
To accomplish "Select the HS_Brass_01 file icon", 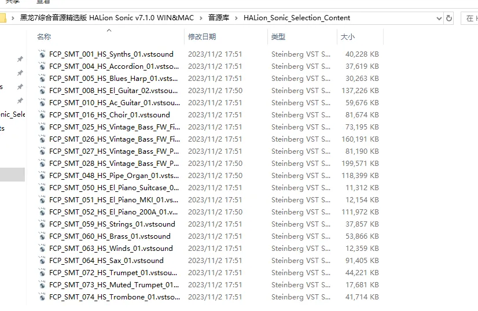I will [42, 236].
